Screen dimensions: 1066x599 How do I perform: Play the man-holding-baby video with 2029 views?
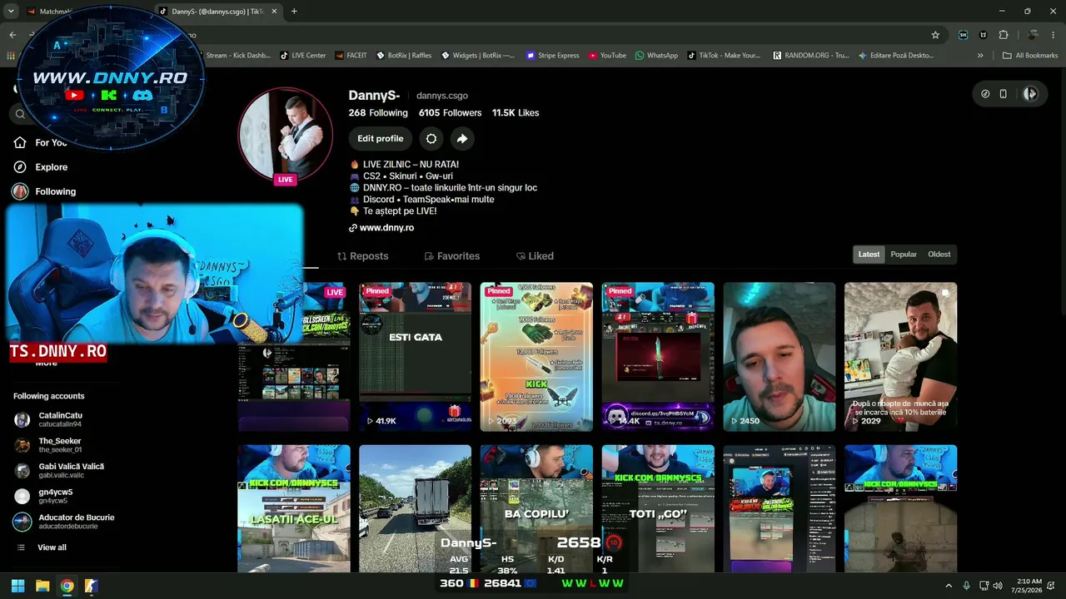(x=900, y=357)
